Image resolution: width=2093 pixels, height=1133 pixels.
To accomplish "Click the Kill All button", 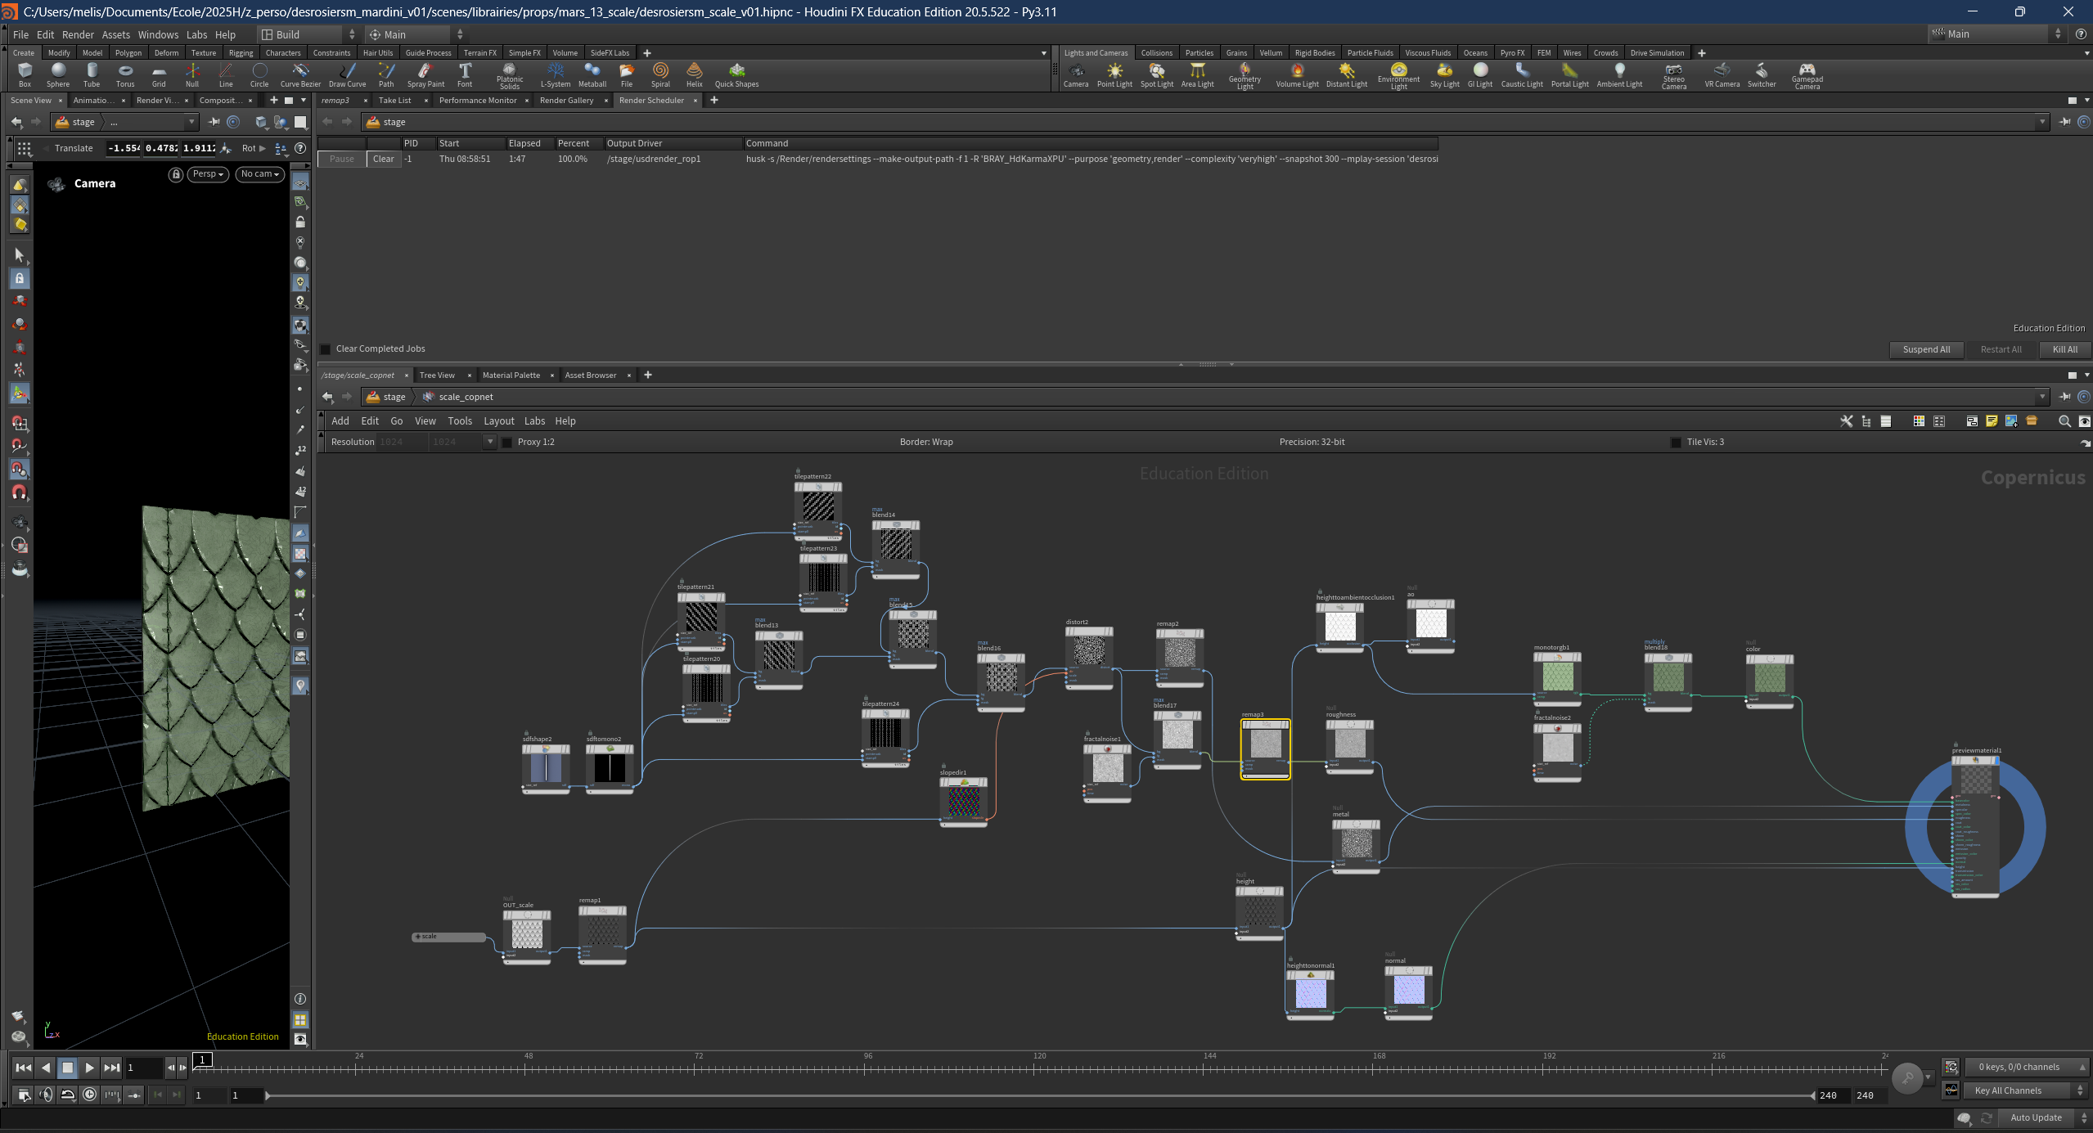I will pyautogui.click(x=2064, y=349).
